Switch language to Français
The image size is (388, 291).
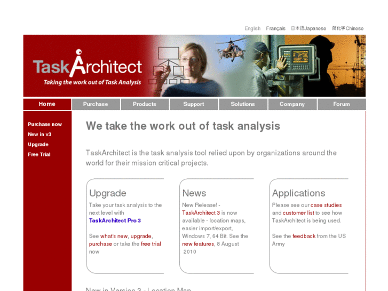click(x=276, y=28)
